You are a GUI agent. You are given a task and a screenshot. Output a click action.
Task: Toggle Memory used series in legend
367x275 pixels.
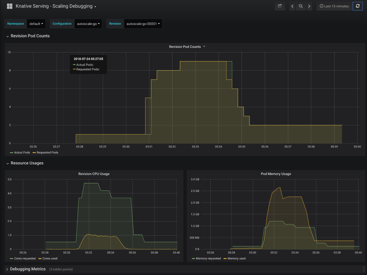coord(236,259)
